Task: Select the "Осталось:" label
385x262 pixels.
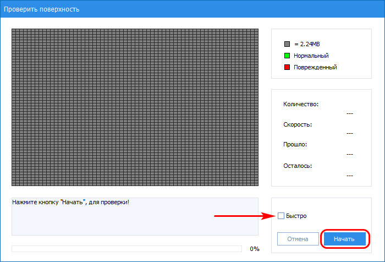Action: pyautogui.click(x=298, y=166)
